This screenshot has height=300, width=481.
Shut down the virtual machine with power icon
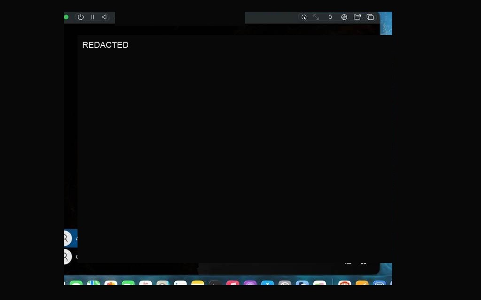tap(81, 17)
